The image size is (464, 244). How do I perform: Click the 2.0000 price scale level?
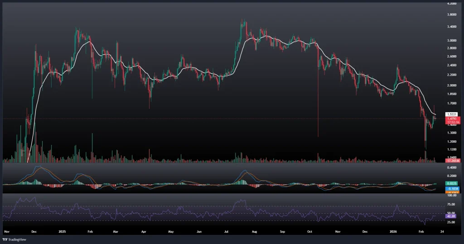point(452,85)
